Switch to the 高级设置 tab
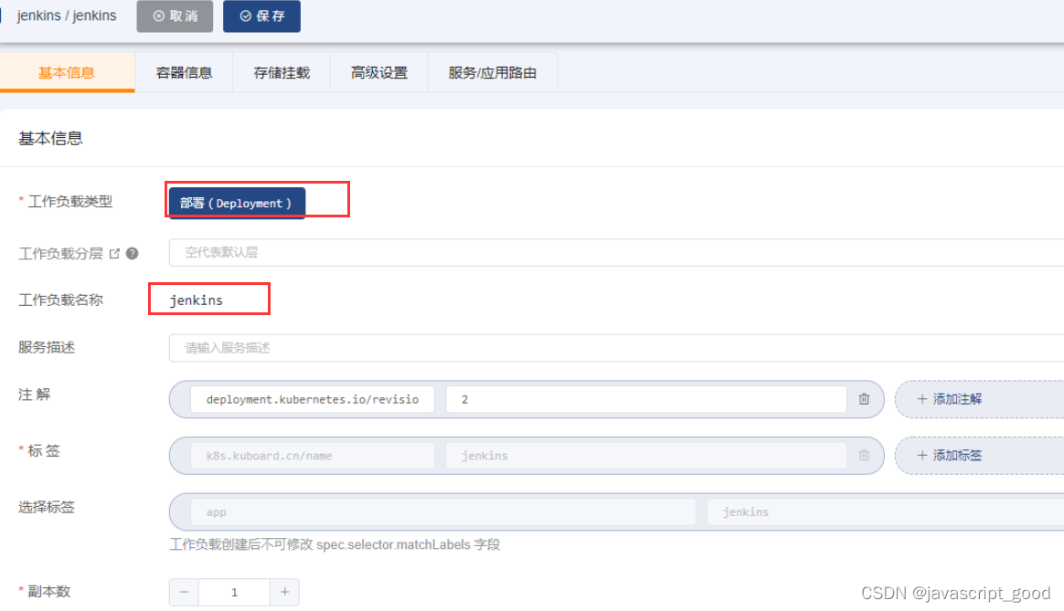This screenshot has width=1064, height=611. [x=379, y=72]
